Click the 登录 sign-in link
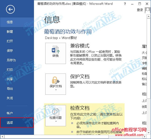The width and height of the screenshot is (151, 139). [x=140, y=10]
